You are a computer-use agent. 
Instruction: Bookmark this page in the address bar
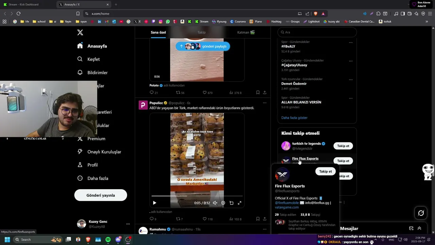tap(78, 14)
